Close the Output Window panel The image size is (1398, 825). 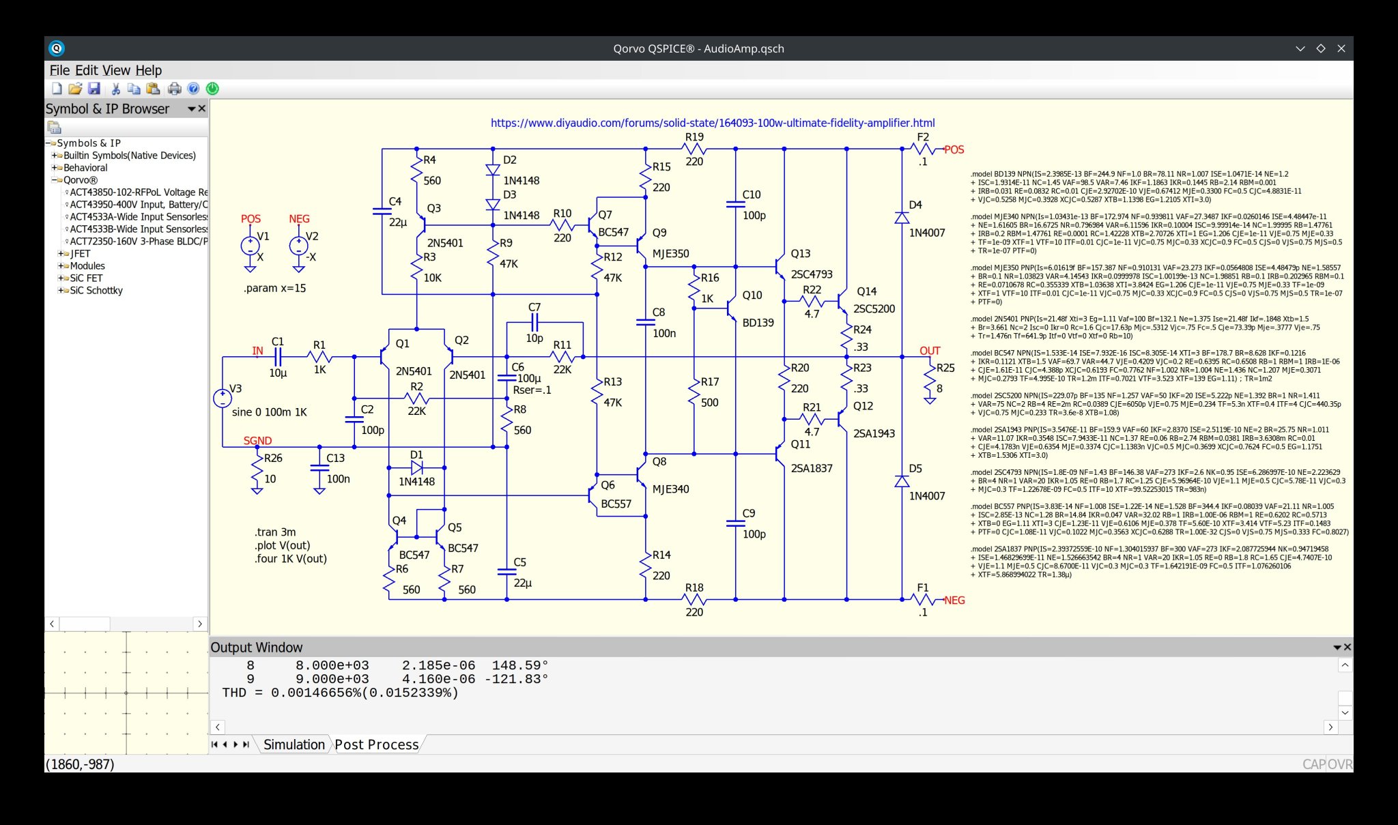[1347, 648]
